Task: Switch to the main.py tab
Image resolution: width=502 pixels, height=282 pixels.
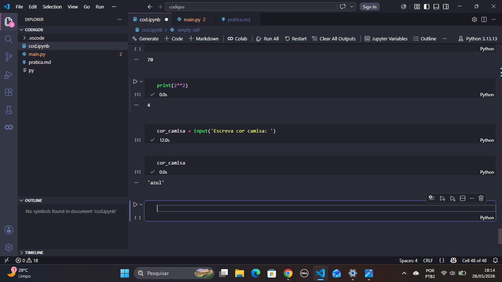Action: click(x=194, y=19)
